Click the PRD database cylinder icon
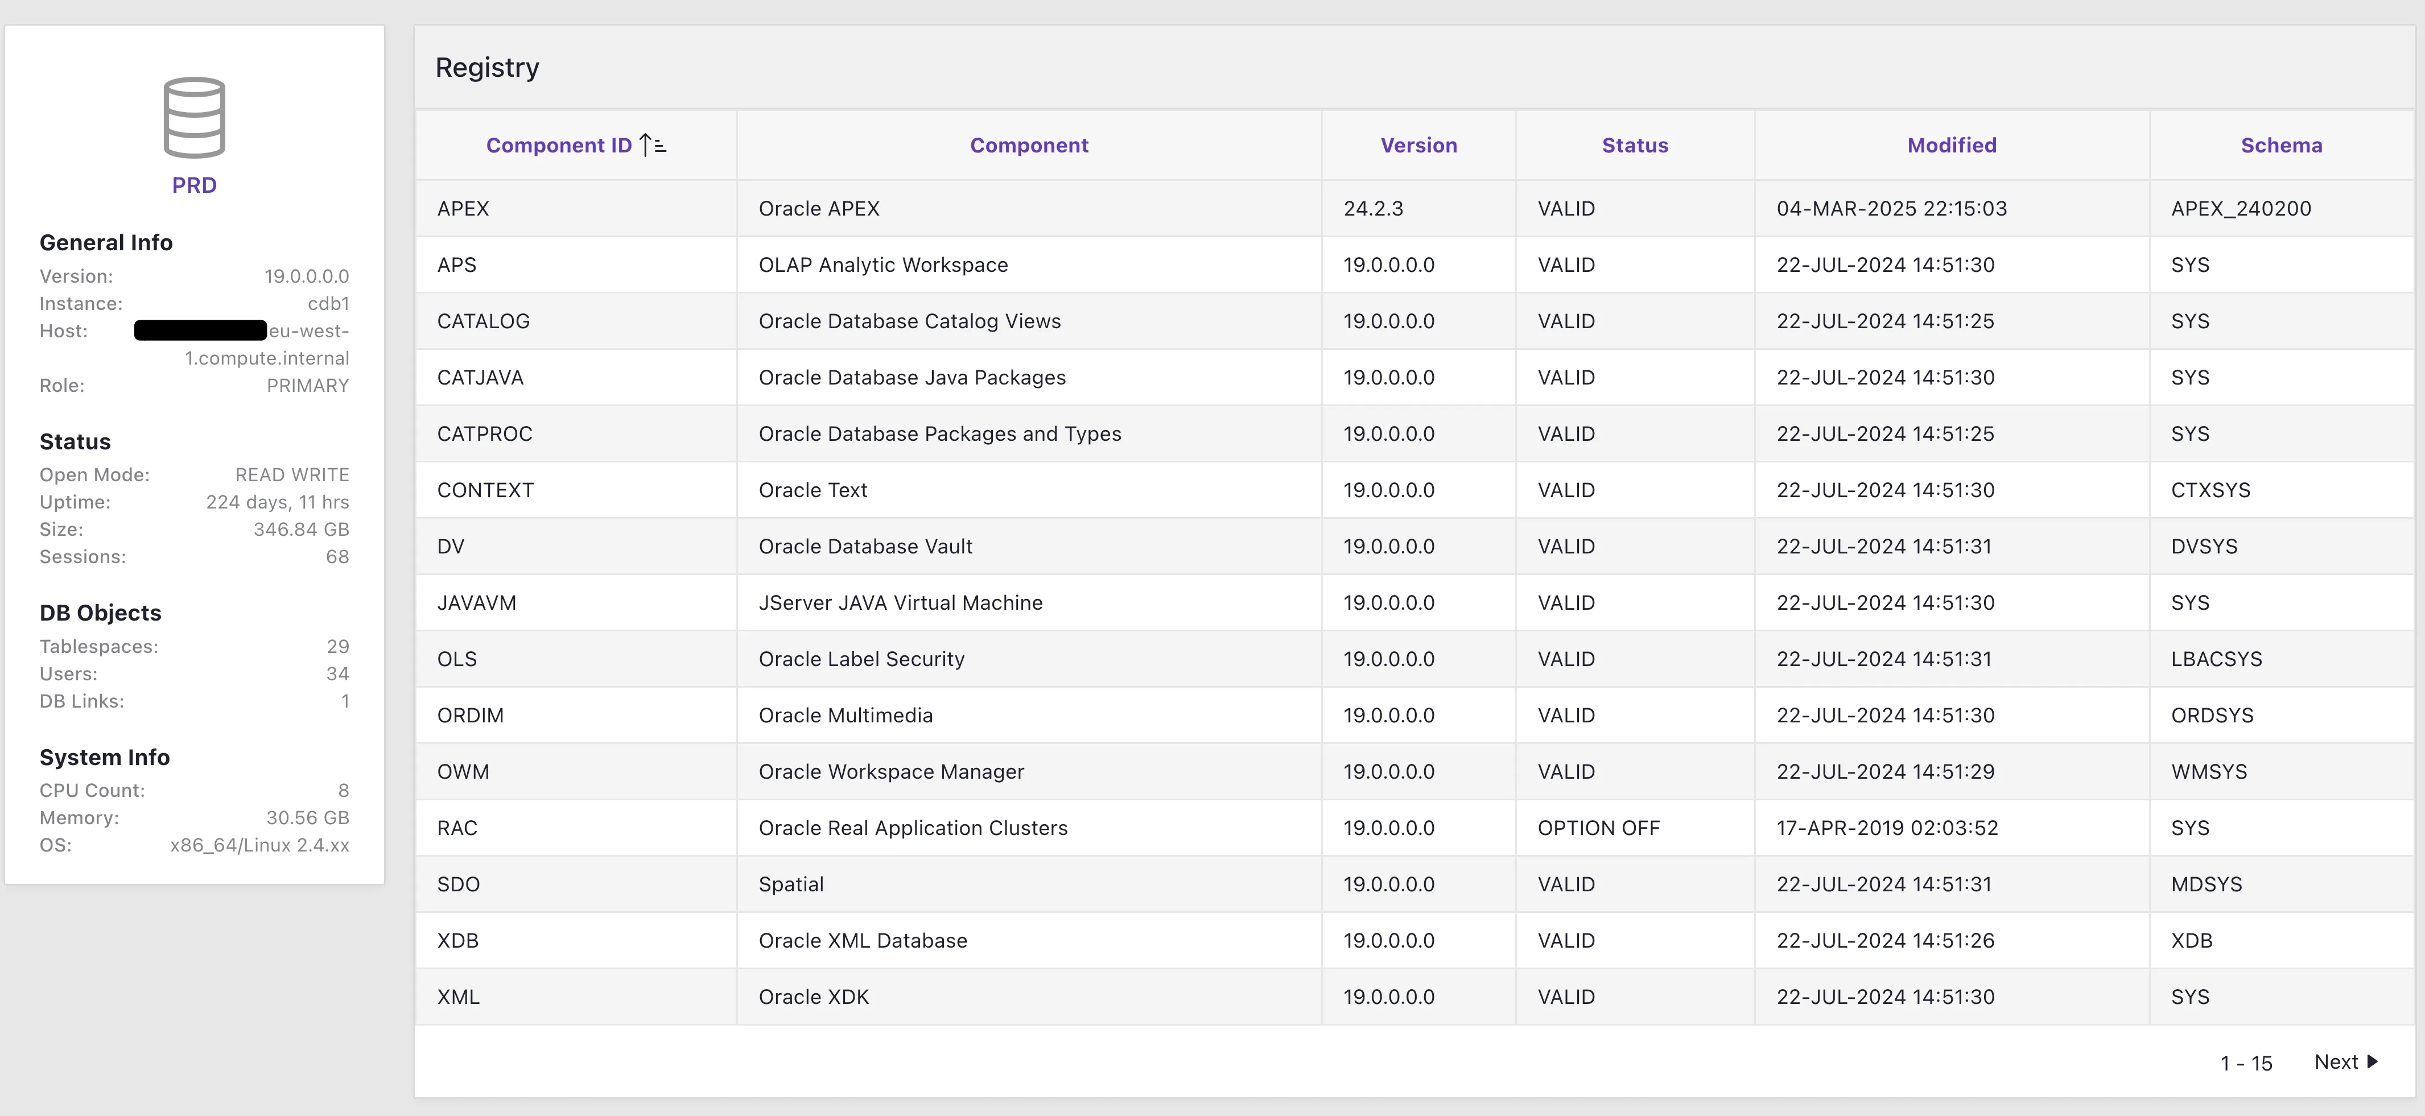 click(x=194, y=118)
